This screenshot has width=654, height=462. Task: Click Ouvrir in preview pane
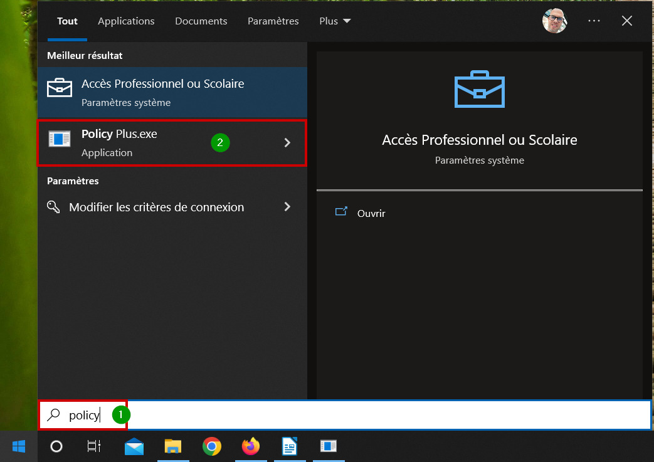pos(371,214)
